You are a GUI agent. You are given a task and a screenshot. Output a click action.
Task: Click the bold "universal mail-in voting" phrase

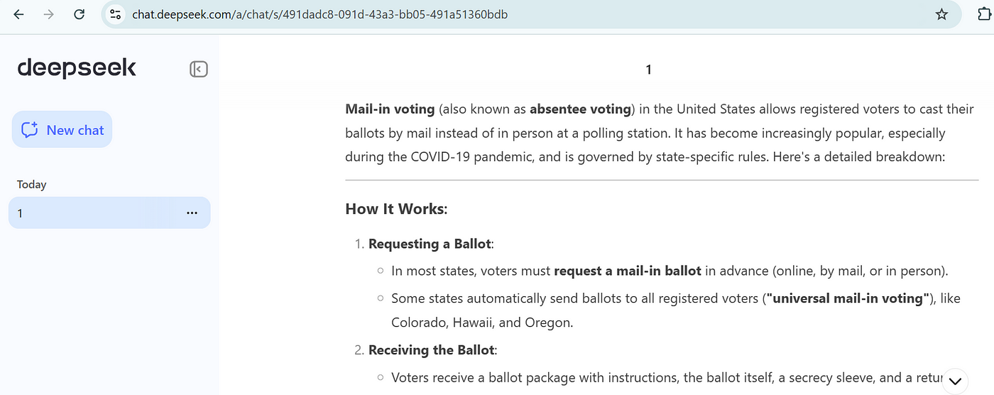click(847, 298)
